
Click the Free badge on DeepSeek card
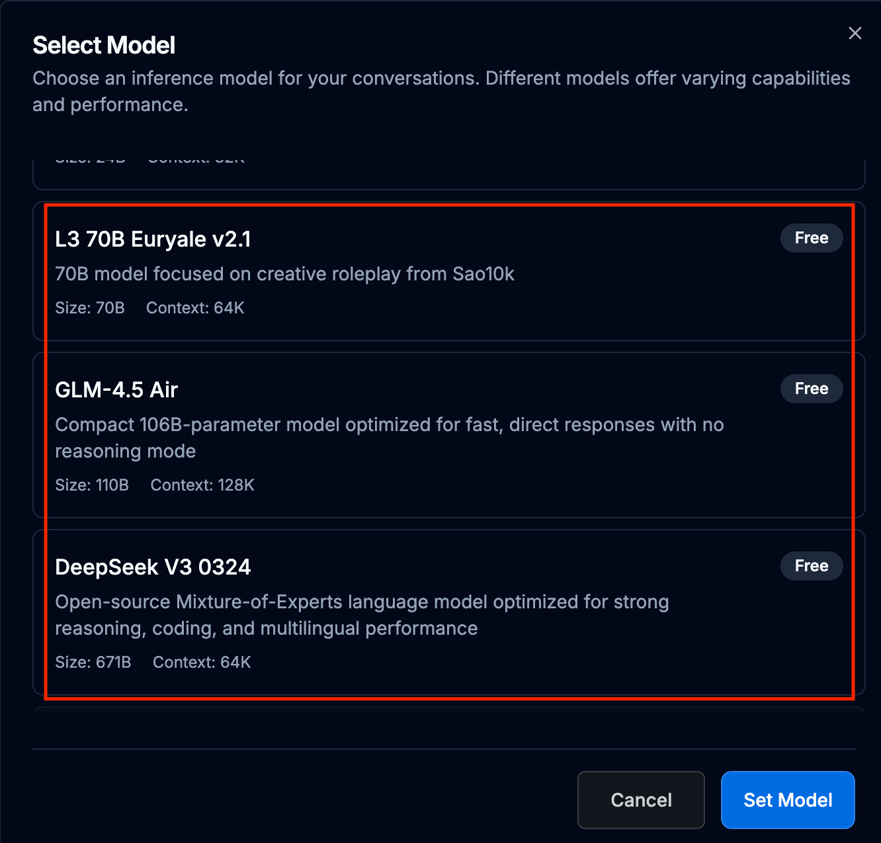811,566
